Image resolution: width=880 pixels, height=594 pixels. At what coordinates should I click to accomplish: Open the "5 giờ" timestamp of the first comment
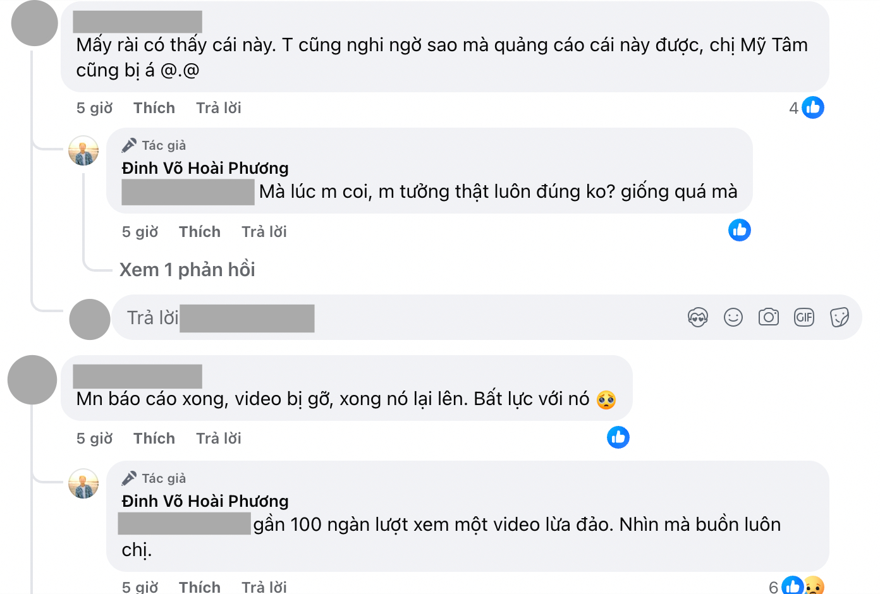(94, 107)
